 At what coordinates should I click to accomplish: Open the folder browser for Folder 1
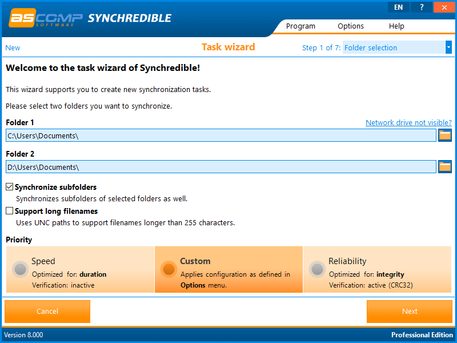[444, 135]
